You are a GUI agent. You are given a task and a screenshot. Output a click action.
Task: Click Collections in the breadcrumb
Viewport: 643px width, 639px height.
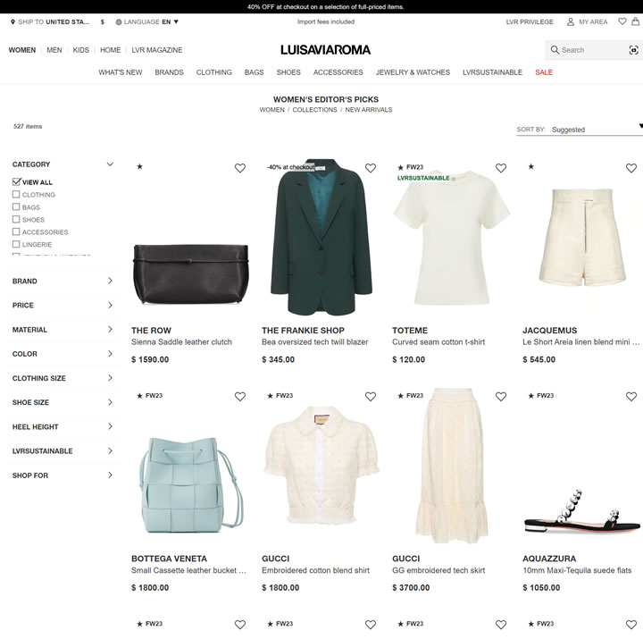coord(314,110)
